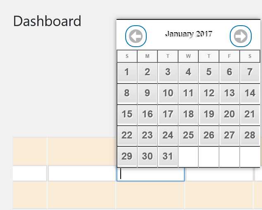Choose day 18 in the datepicker
This screenshot has height=210, width=262.
point(188,115)
